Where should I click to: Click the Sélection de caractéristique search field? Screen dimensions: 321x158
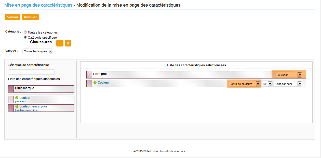click(31, 72)
